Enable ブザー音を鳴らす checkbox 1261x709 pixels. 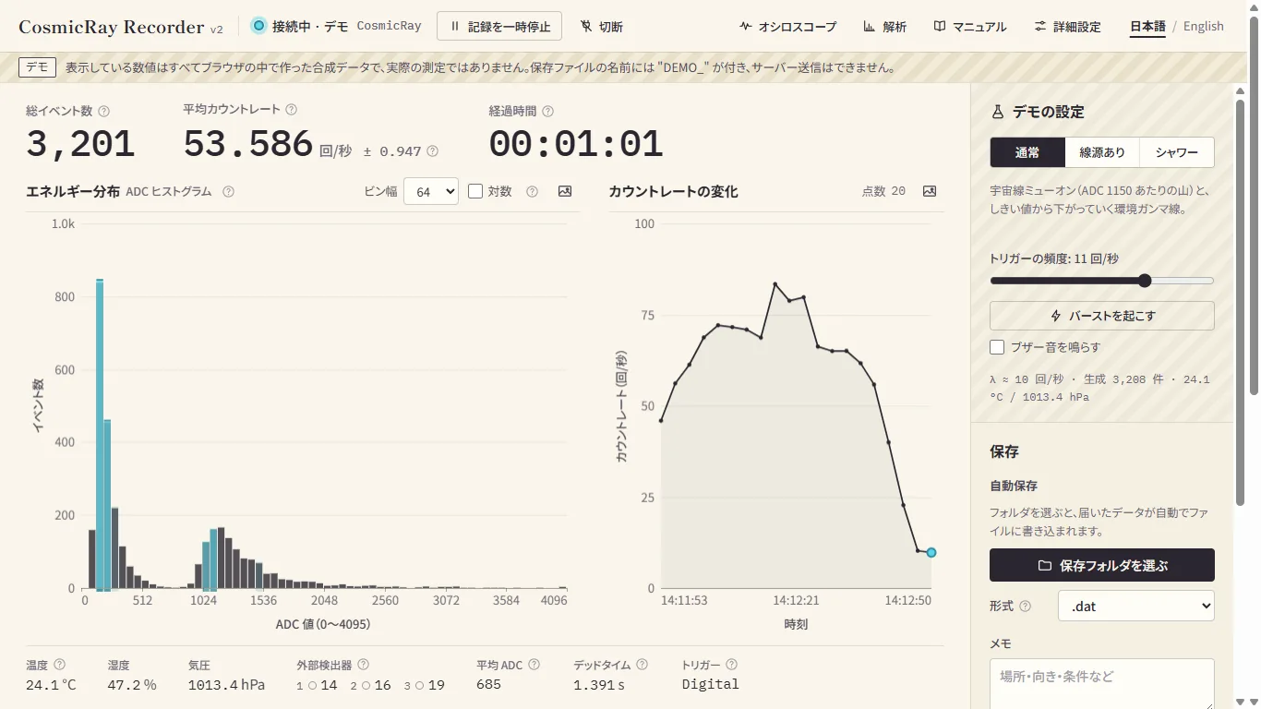coord(997,347)
